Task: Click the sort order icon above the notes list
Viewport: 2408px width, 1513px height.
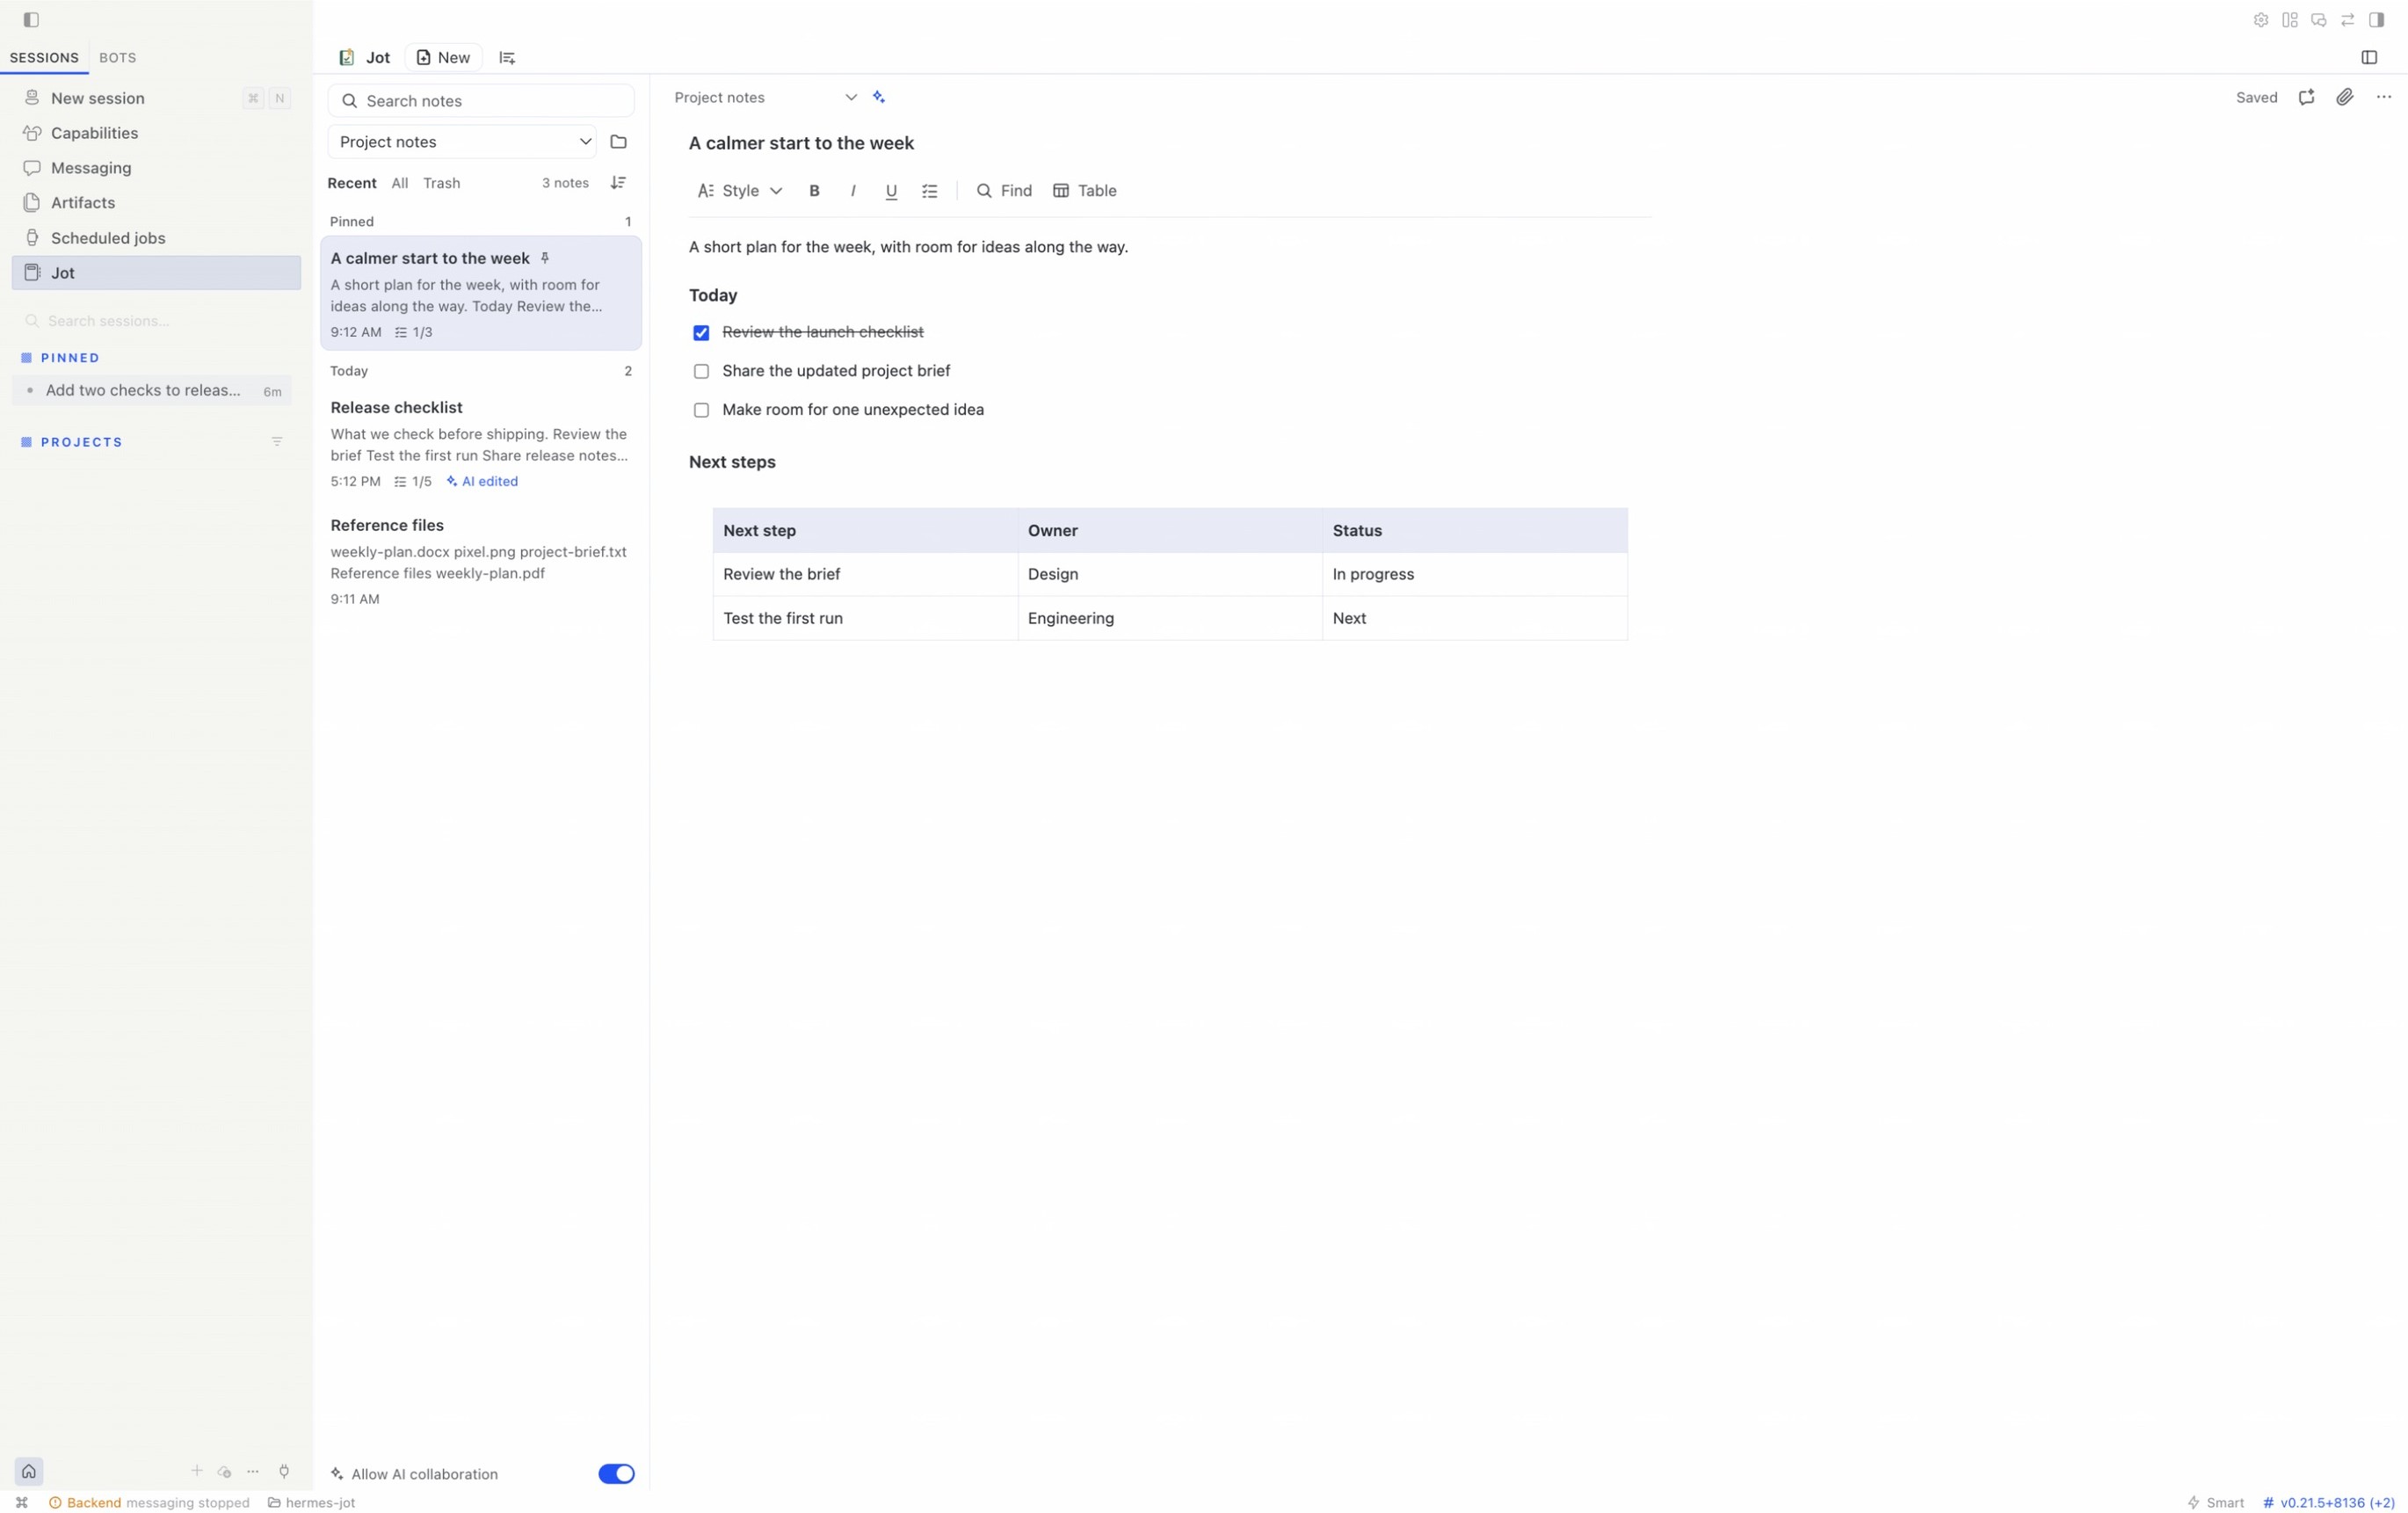Action: [618, 182]
